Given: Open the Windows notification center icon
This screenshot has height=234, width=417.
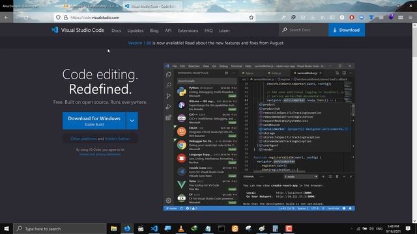Looking at the screenshot, I should pos(408,228).
